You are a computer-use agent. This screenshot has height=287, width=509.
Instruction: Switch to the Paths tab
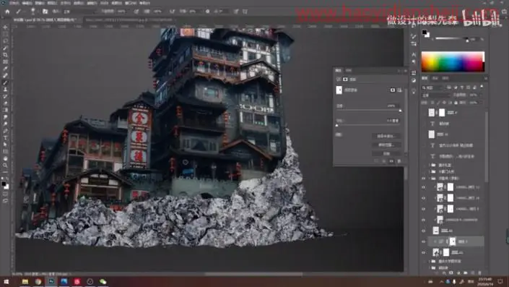445,78
